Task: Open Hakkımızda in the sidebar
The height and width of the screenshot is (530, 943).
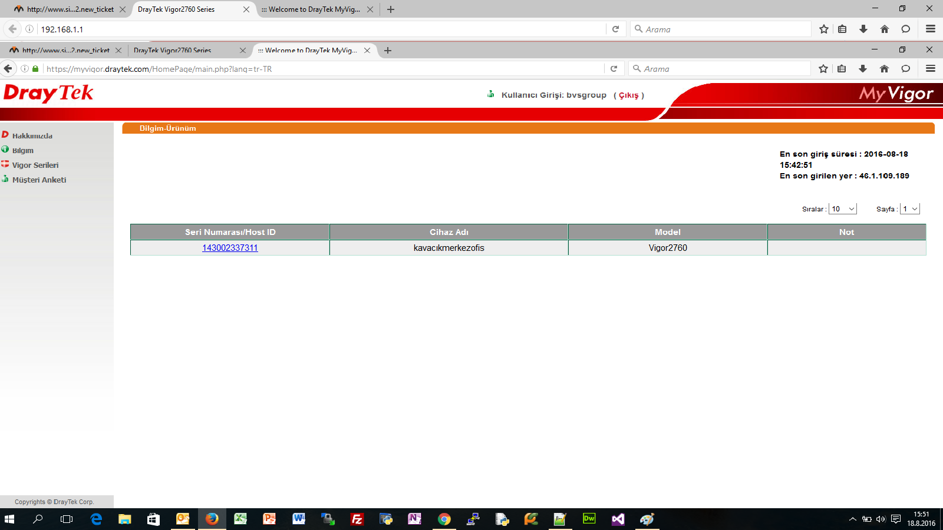Action: pos(32,136)
